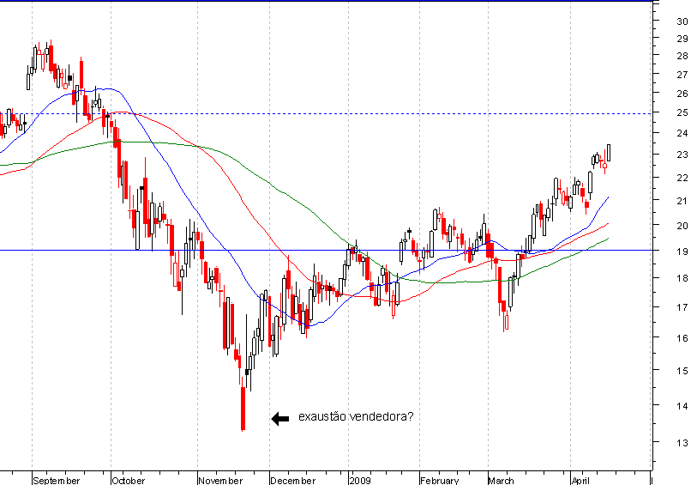
Task: Click price level 16 on the price axis
Action: tap(682, 338)
